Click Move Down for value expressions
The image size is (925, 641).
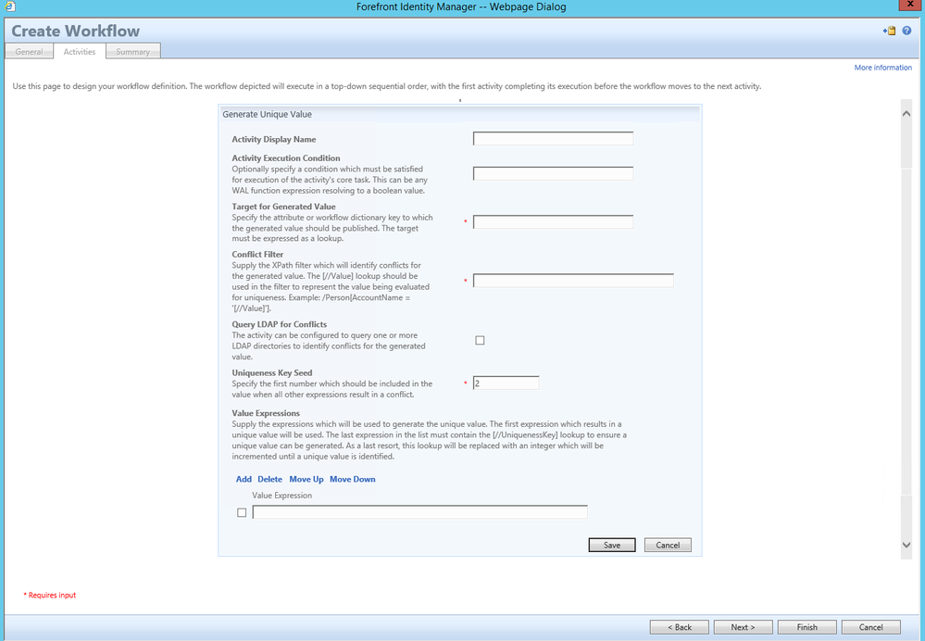352,479
